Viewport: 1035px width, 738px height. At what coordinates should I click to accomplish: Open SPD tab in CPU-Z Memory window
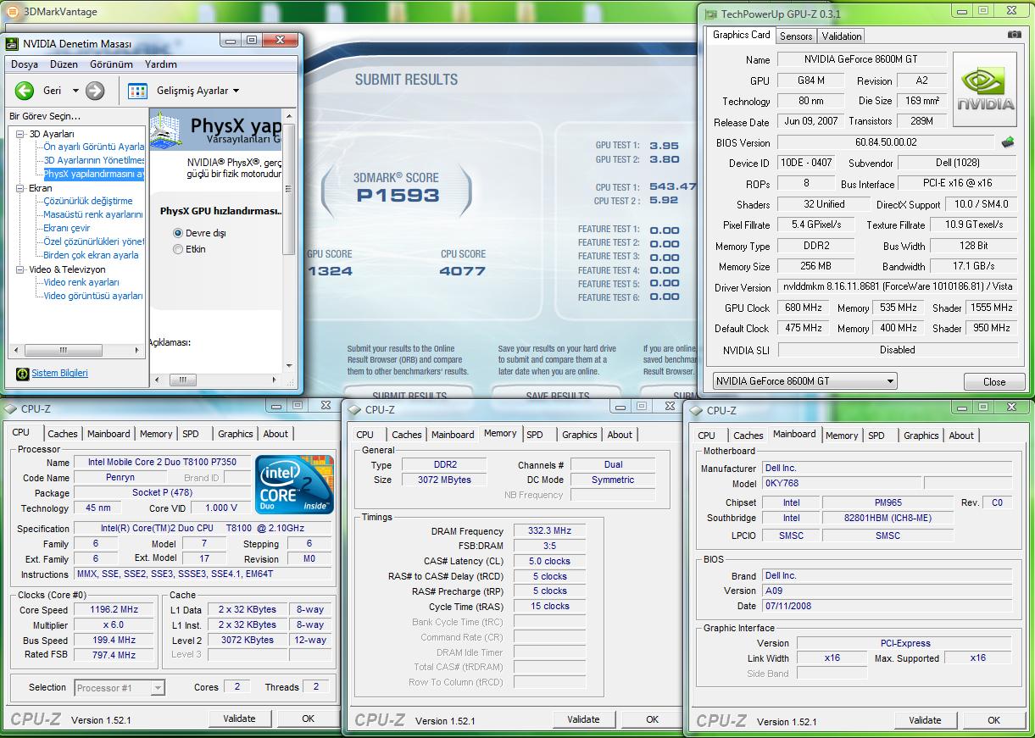(535, 435)
